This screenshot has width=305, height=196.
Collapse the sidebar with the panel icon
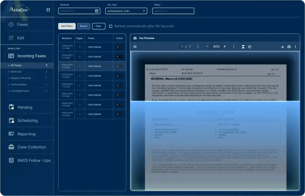48,10
